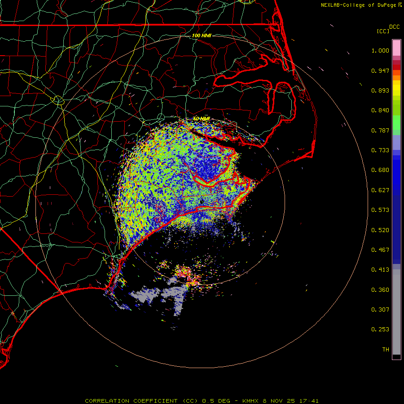Select the 0.627 scale value

click(x=380, y=190)
